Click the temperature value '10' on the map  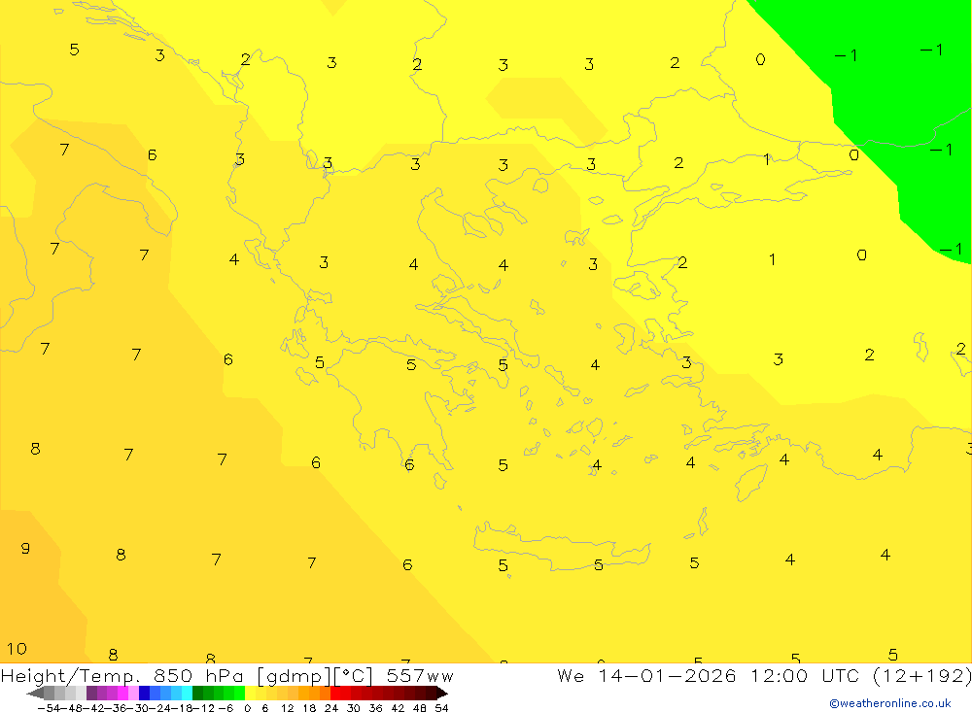pyautogui.click(x=17, y=649)
